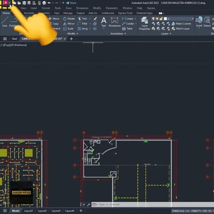
Task: Click the Table tool
Action: (x=127, y=29)
